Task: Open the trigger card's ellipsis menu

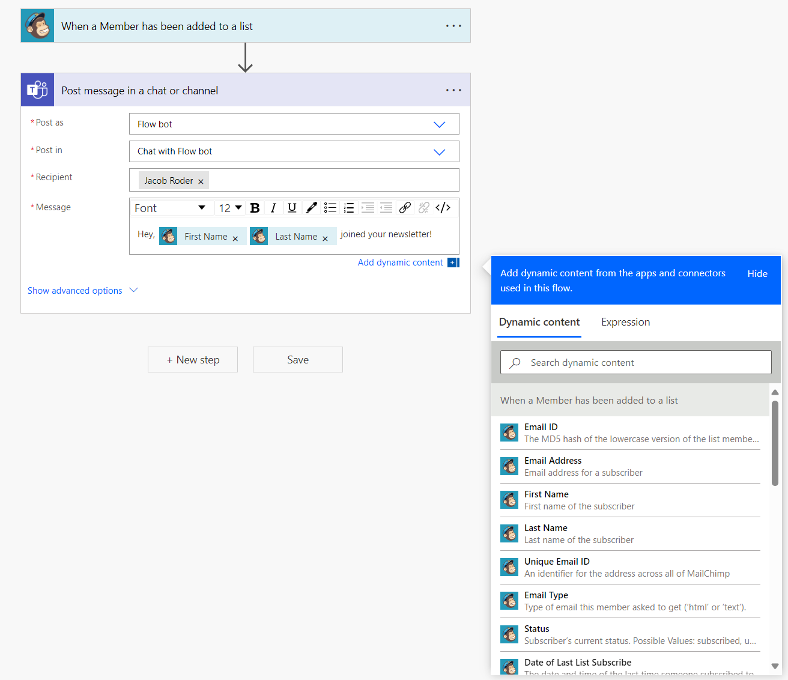Action: click(x=453, y=26)
